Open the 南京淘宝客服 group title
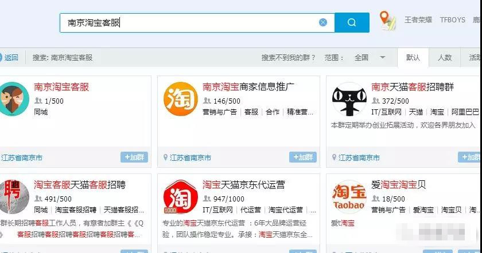The width and height of the screenshot is (482, 253). click(61, 87)
